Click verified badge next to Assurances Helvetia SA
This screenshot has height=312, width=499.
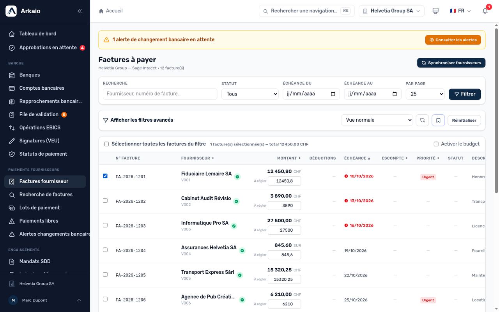(242, 250)
